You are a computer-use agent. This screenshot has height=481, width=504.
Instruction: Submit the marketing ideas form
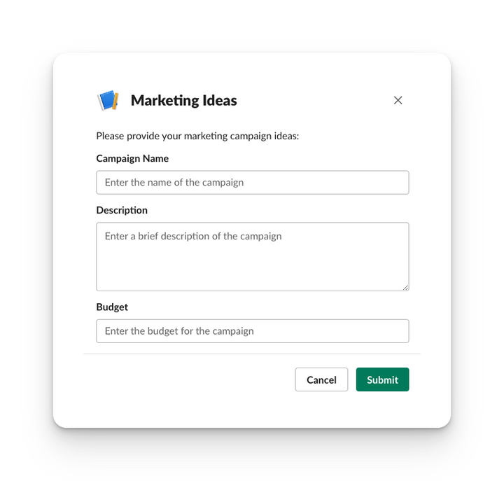point(382,379)
